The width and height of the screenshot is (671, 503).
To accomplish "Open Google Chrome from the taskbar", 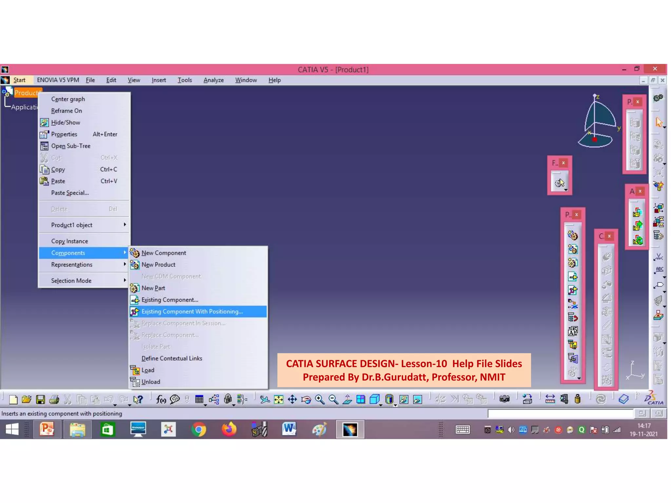I will click(199, 429).
